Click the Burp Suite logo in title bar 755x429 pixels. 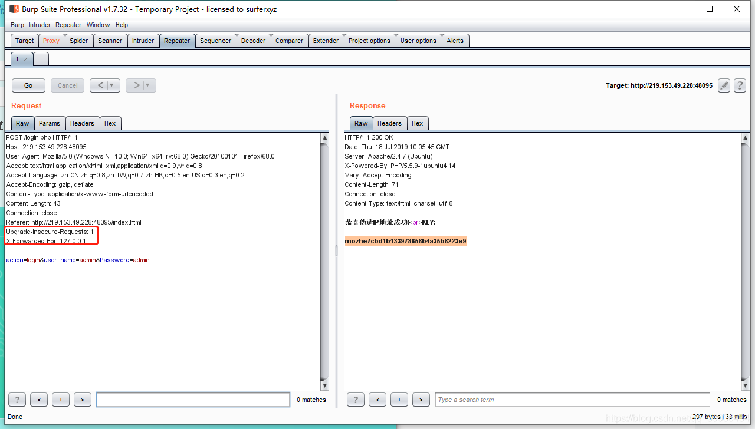tap(14, 9)
